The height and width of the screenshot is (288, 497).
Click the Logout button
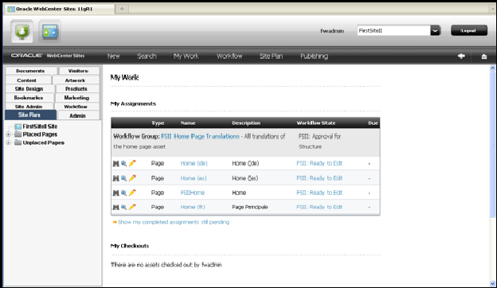point(469,30)
